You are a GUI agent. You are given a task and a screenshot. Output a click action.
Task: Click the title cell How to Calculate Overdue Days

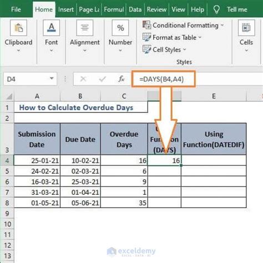(x=81, y=107)
